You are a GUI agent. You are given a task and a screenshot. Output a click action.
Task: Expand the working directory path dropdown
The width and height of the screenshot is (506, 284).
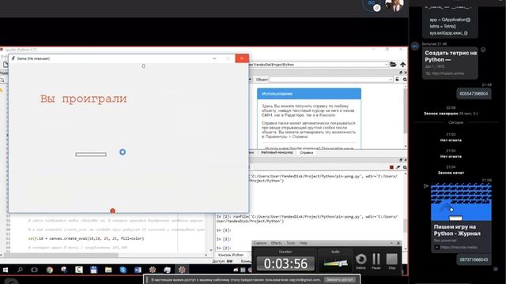click(386, 65)
